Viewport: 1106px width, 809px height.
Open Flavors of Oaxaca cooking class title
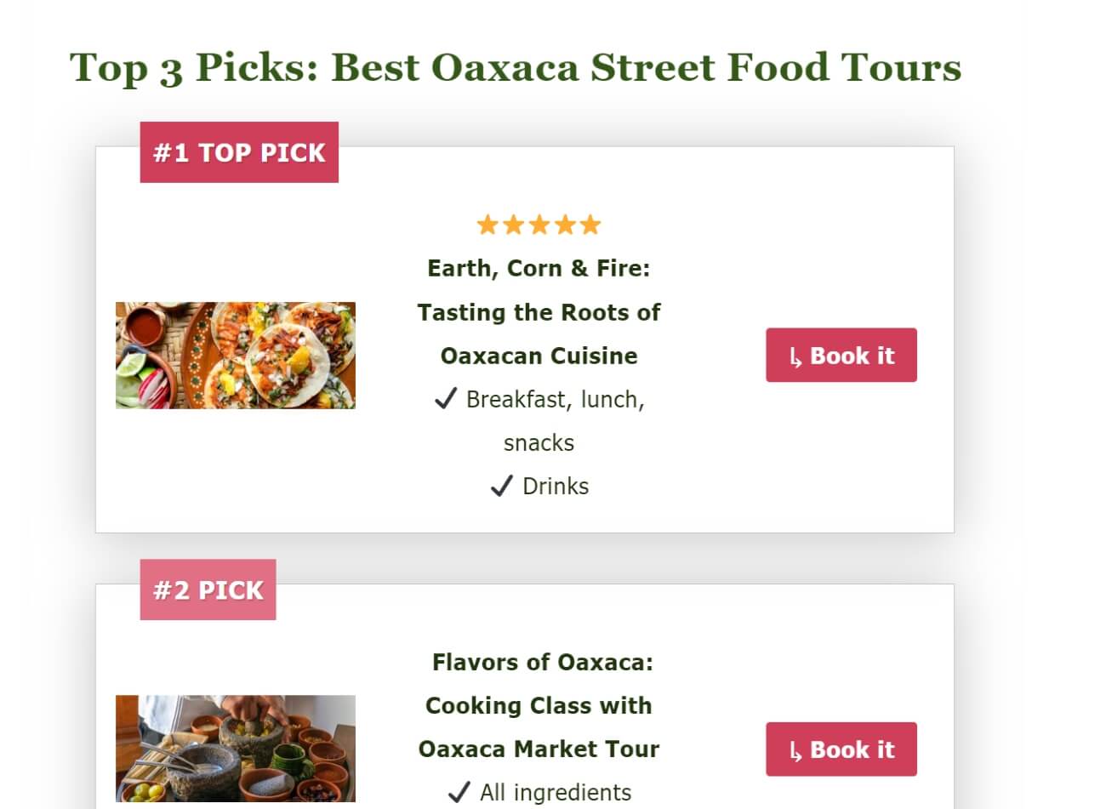tap(539, 705)
